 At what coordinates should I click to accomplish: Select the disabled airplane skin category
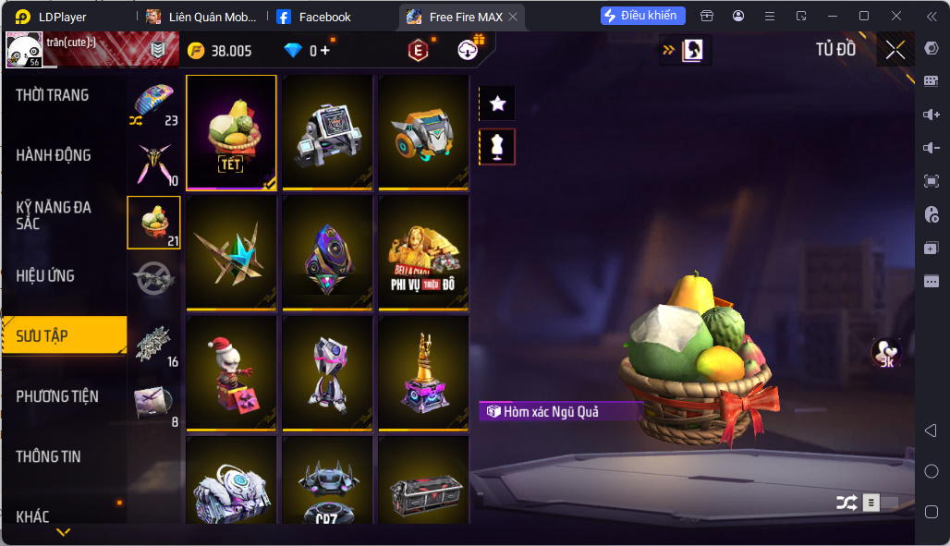coord(154,279)
